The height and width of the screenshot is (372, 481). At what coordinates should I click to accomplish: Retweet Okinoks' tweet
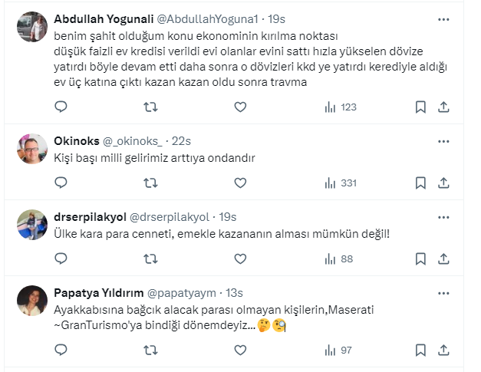tap(150, 183)
